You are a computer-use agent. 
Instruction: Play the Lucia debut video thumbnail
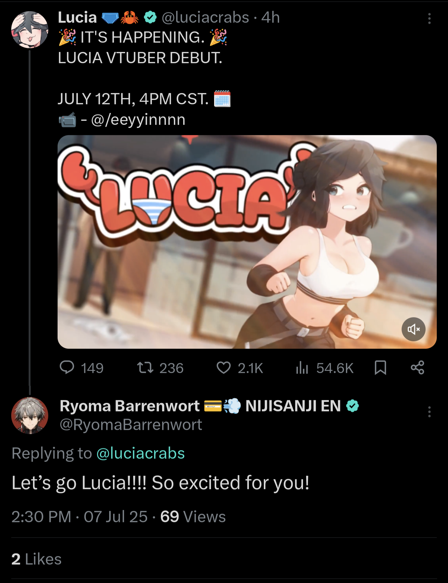[x=247, y=242]
